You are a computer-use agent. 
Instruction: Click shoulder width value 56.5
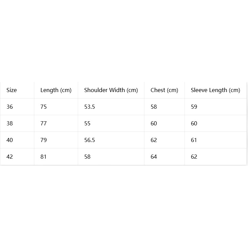[90, 140]
